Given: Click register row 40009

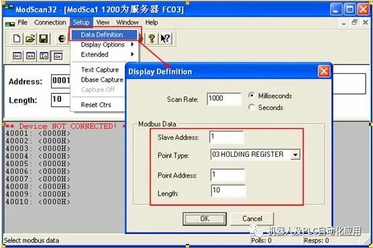Looking at the screenshot, I should (38, 194).
